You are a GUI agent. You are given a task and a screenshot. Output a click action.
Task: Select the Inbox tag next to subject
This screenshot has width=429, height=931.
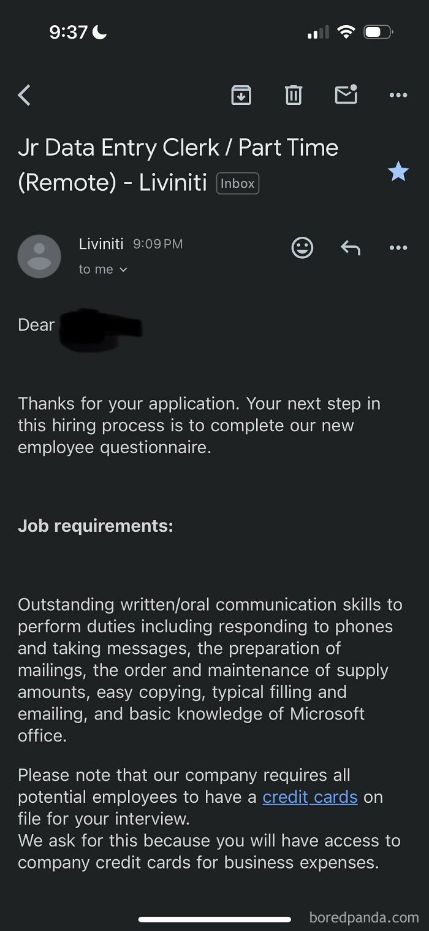point(237,183)
